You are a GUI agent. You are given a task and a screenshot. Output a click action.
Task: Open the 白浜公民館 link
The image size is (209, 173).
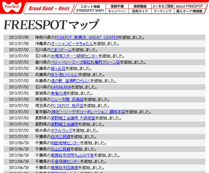tap(60, 137)
